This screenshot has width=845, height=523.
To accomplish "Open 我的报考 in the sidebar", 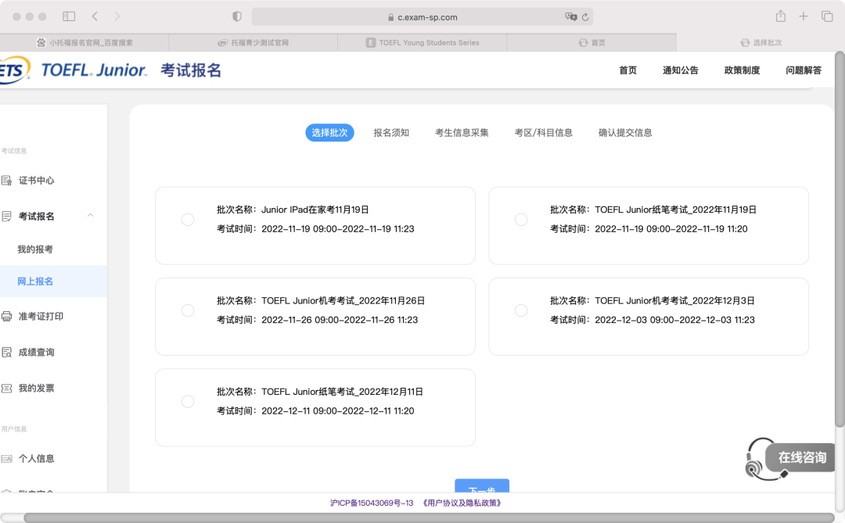I will [x=35, y=249].
